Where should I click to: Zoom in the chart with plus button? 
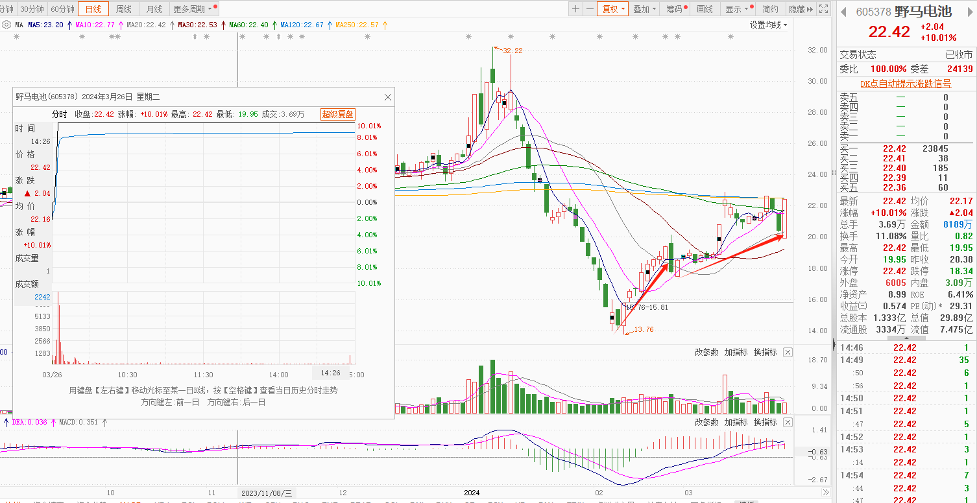click(576, 9)
